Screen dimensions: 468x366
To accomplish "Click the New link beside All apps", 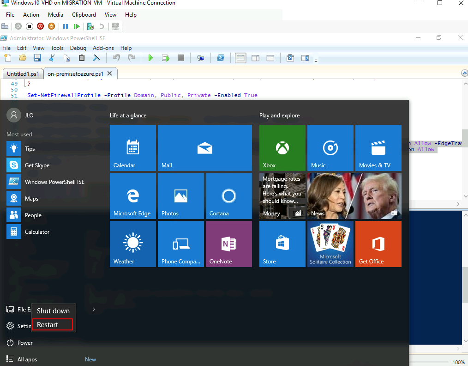I will click(x=90, y=360).
